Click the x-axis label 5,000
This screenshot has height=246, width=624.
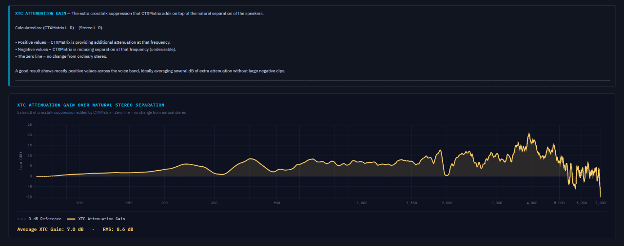click(559, 202)
